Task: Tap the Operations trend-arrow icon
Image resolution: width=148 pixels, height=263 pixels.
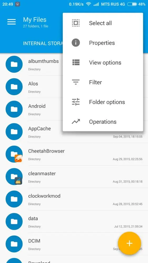Action: point(76,122)
